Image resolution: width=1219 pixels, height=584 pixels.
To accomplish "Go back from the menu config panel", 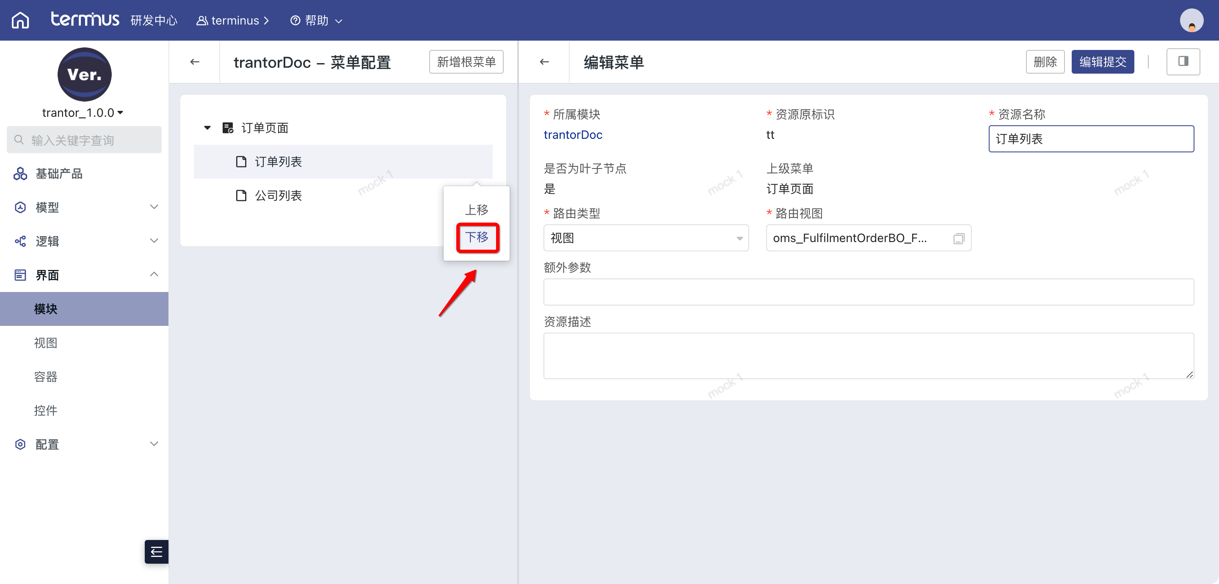I will pyautogui.click(x=195, y=62).
